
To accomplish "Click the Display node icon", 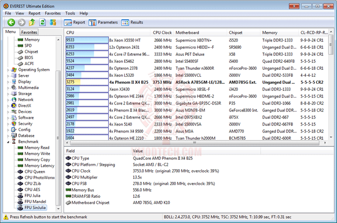I will pos(14,82).
